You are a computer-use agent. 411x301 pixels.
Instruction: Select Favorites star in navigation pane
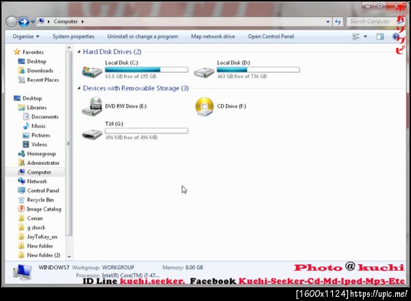point(17,52)
